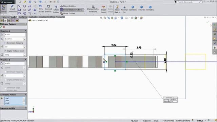The image size is (217, 122).
Task: Select the Corner Rectangle tool
Action: coord(19,10)
